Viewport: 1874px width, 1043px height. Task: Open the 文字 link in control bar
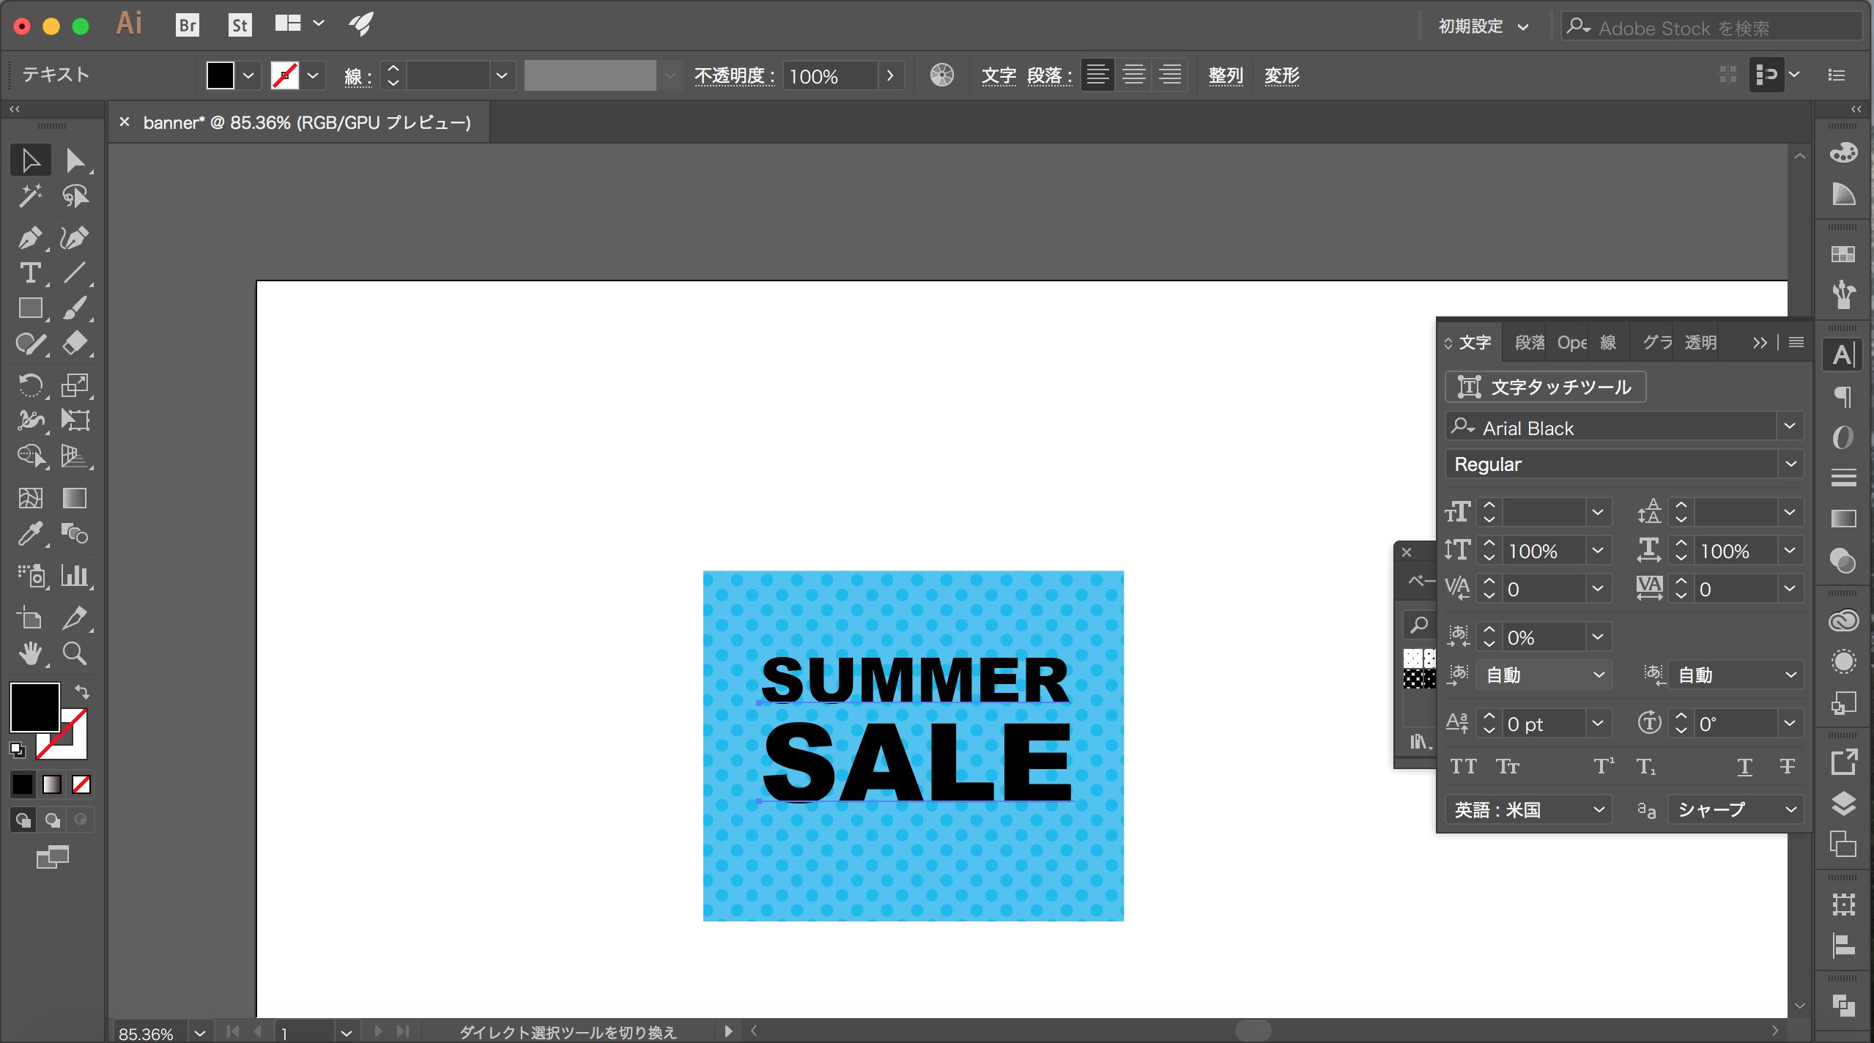pos(999,75)
